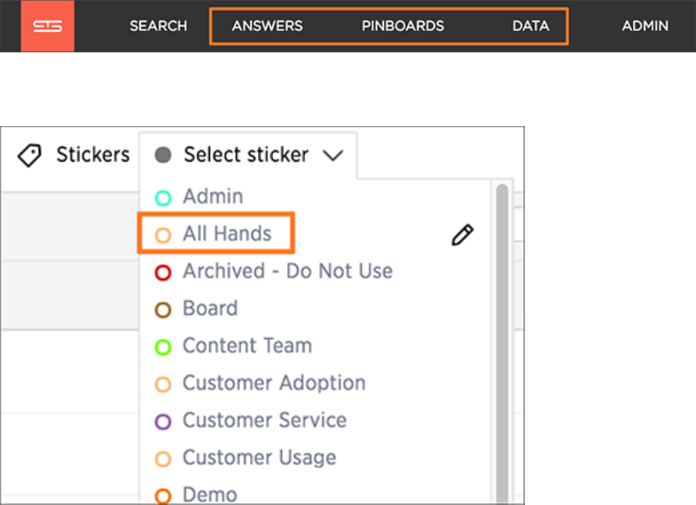
Task: Choose All Hands from sticker list
Action: click(227, 234)
